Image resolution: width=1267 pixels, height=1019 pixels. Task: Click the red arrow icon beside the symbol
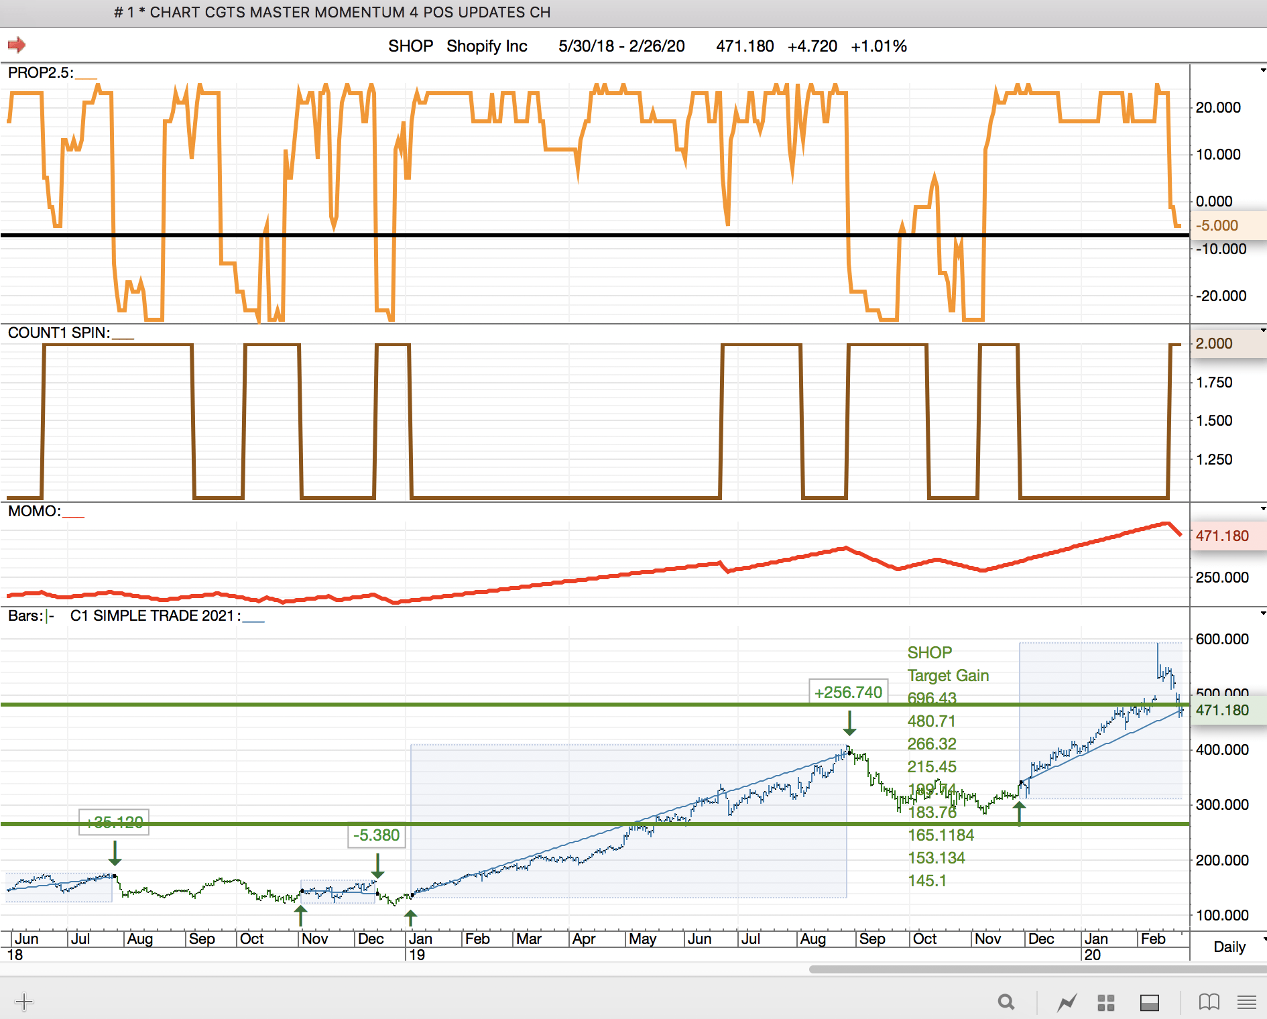point(17,45)
